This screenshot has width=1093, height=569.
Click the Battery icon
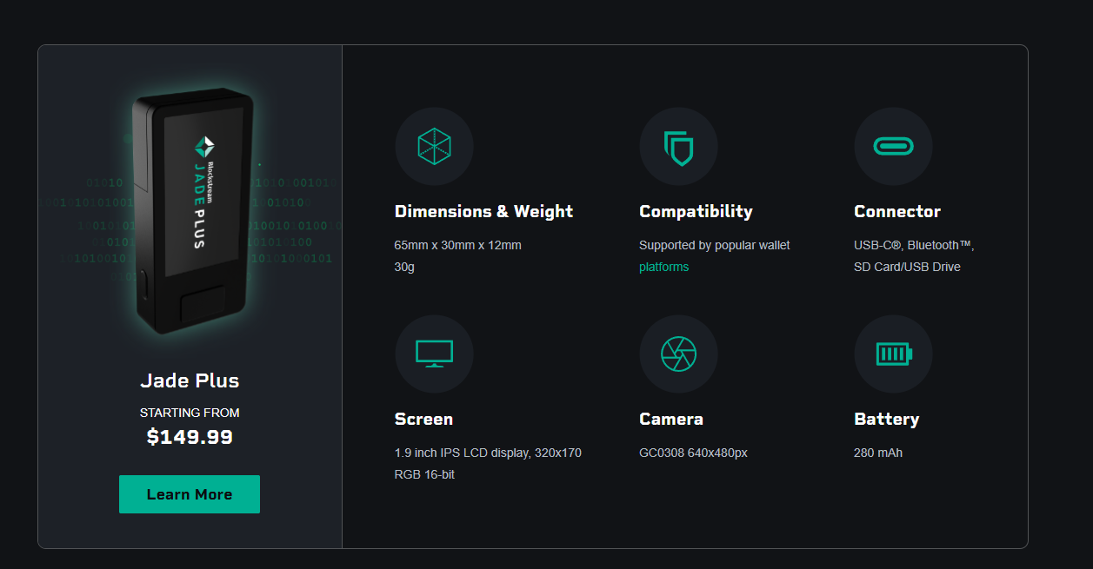pyautogui.click(x=893, y=354)
